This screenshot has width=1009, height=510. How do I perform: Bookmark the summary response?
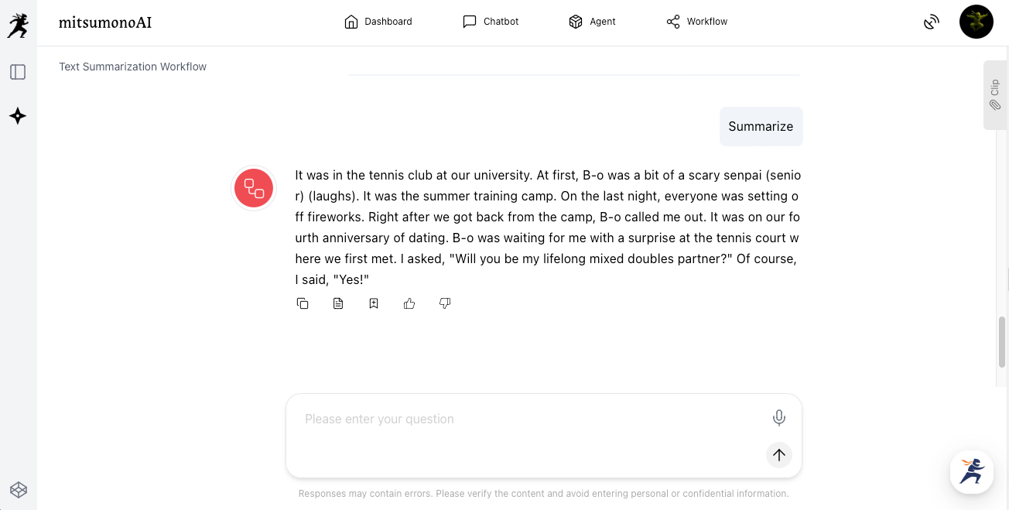374,303
